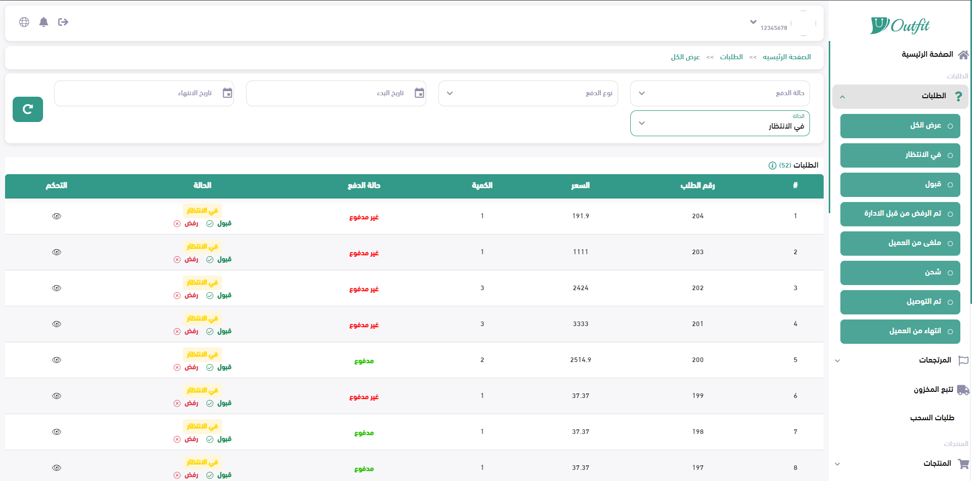Open the notifications bell
The image size is (972, 481).
click(44, 22)
